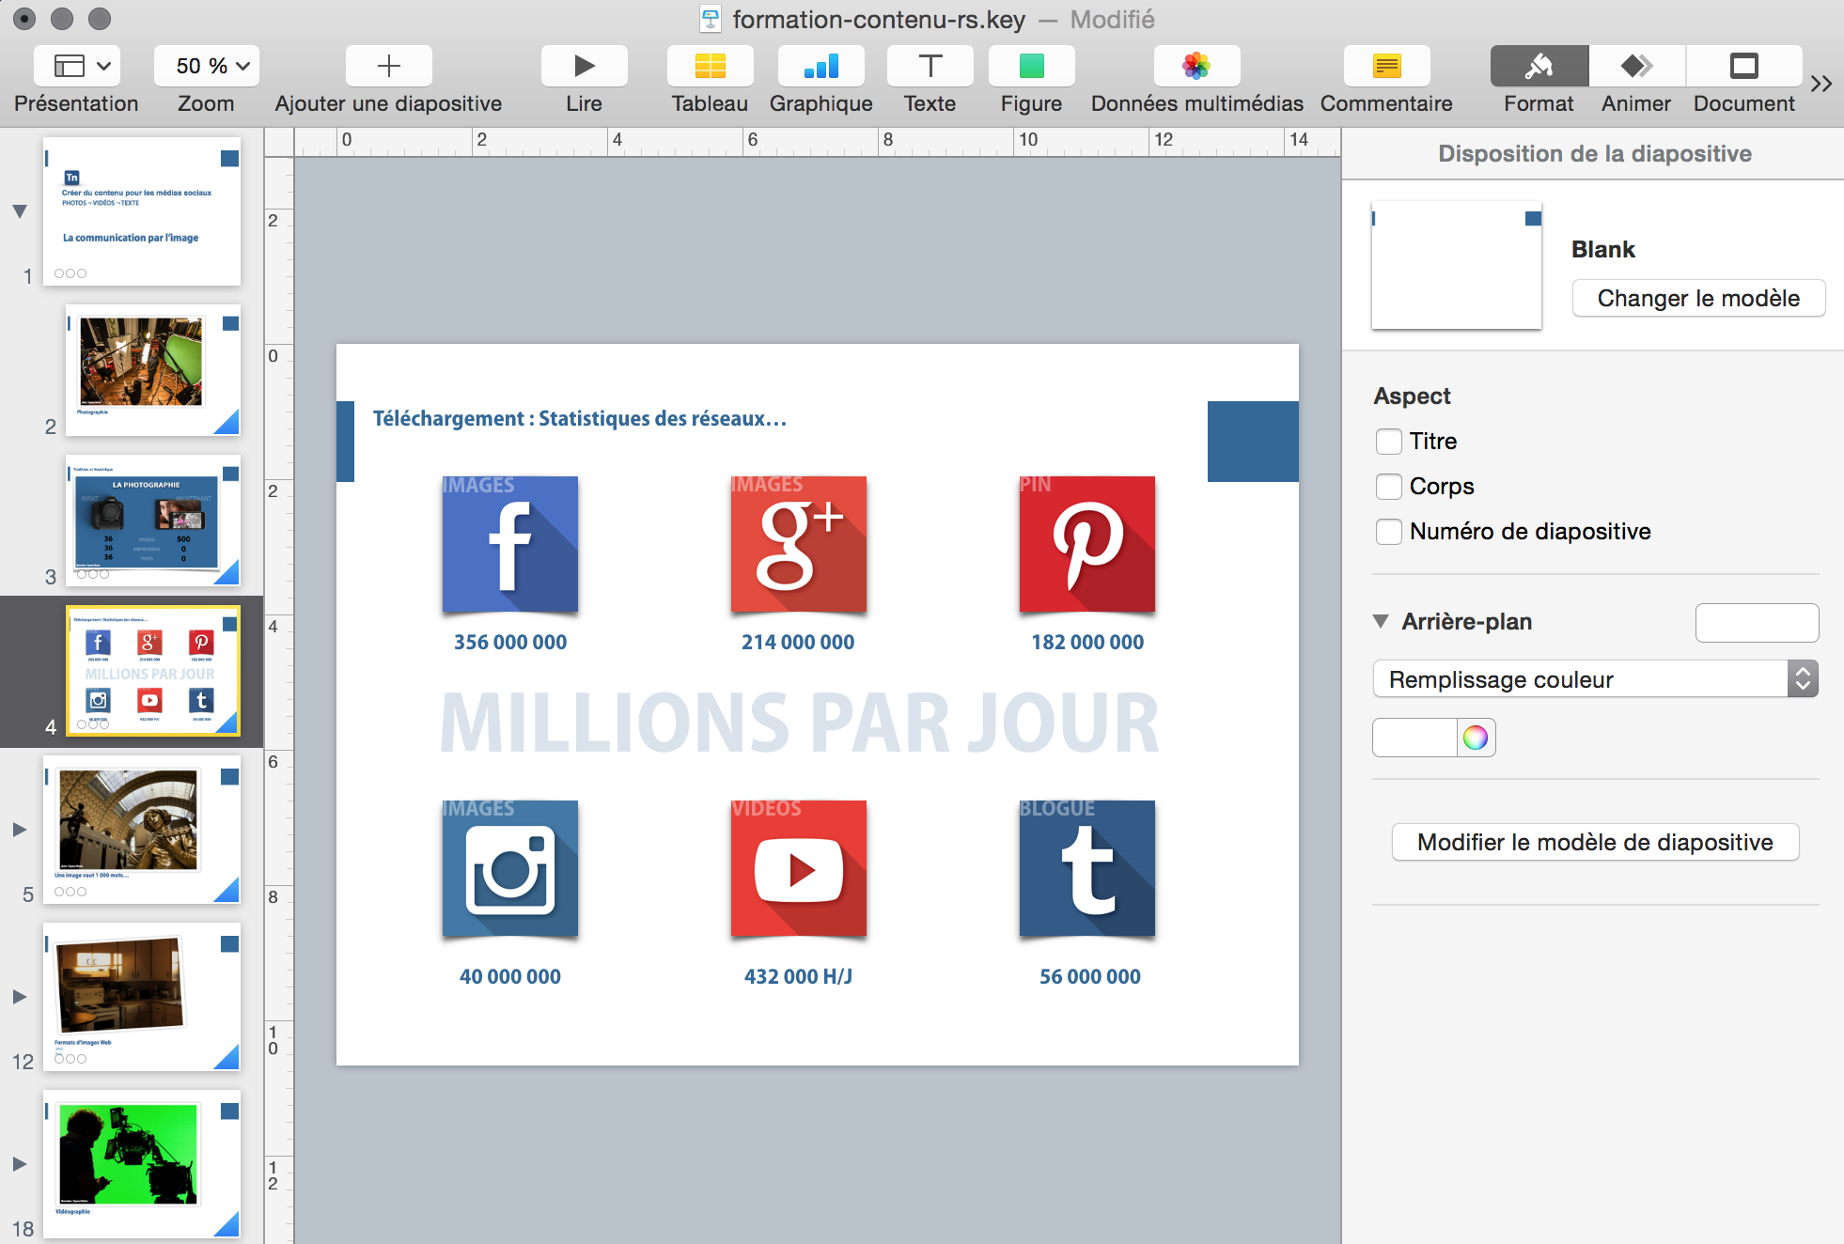
Task: Select the Figure tool icon
Action: click(1030, 65)
